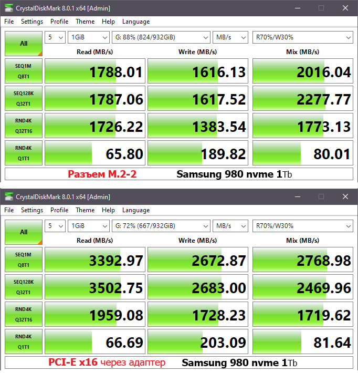The height and width of the screenshot is (373, 358).
Task: Start SEQ128K Q32T1 test in top window
Action: [24, 98]
